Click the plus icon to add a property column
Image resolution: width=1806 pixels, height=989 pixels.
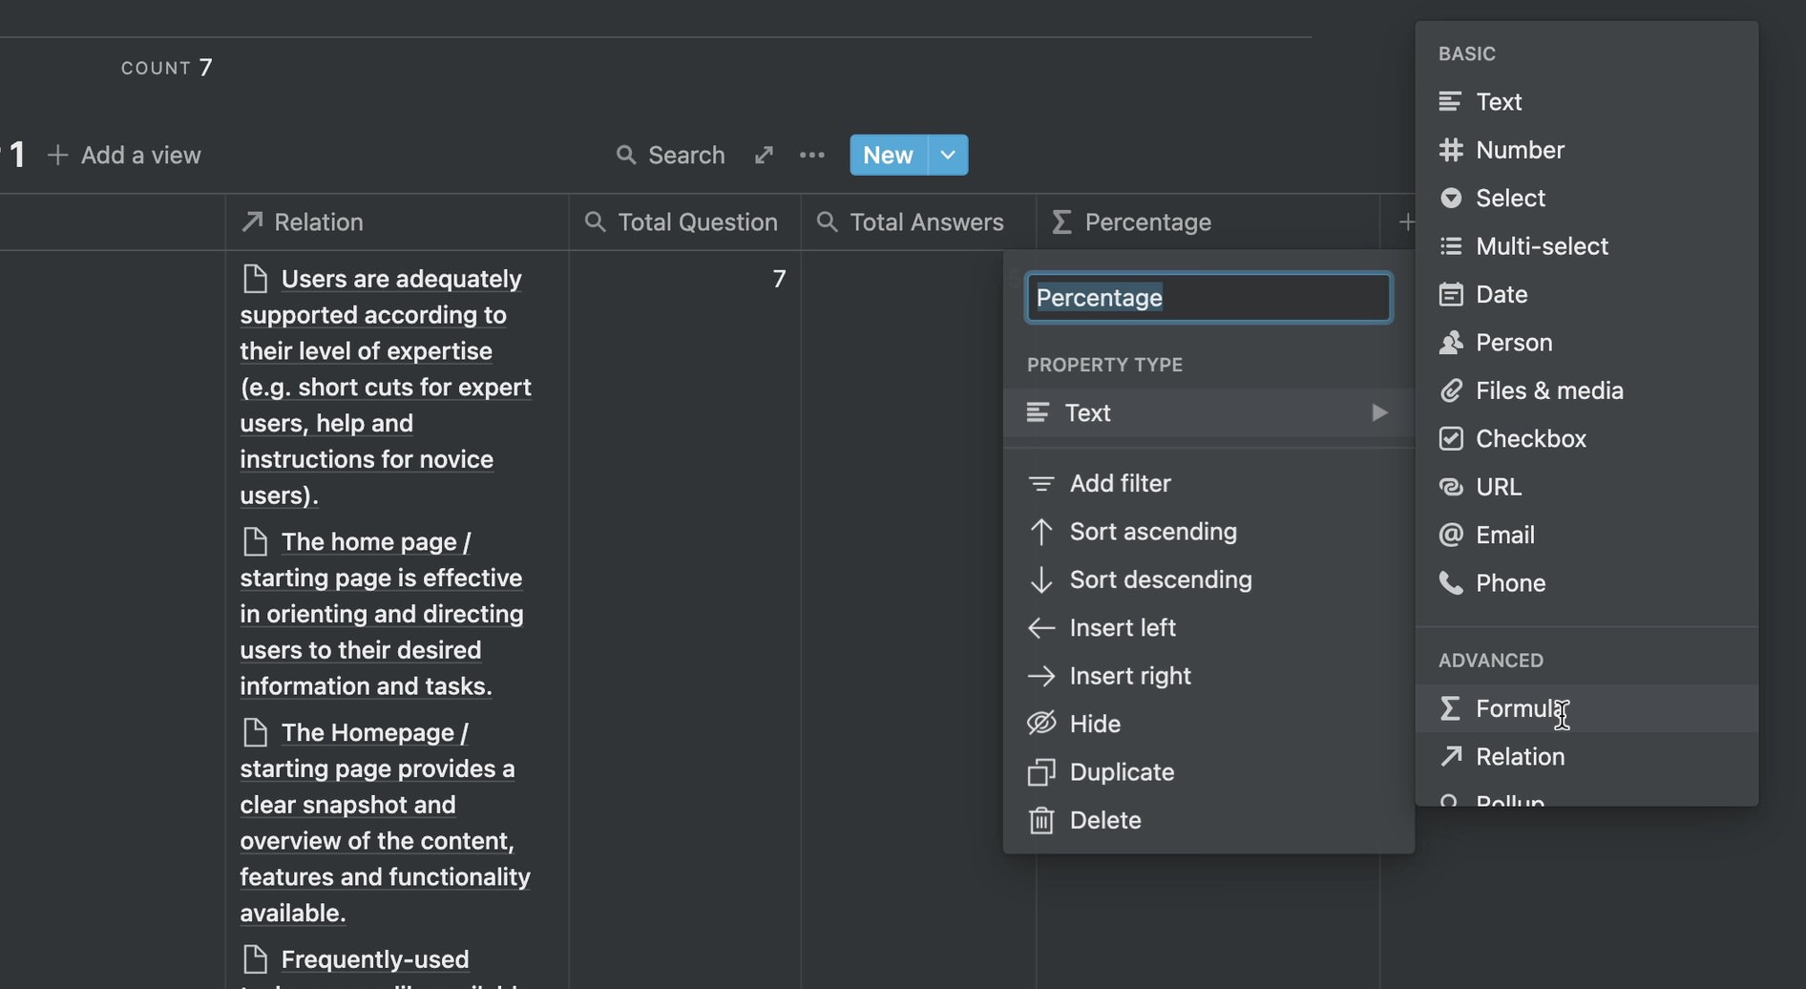pyautogui.click(x=1405, y=222)
